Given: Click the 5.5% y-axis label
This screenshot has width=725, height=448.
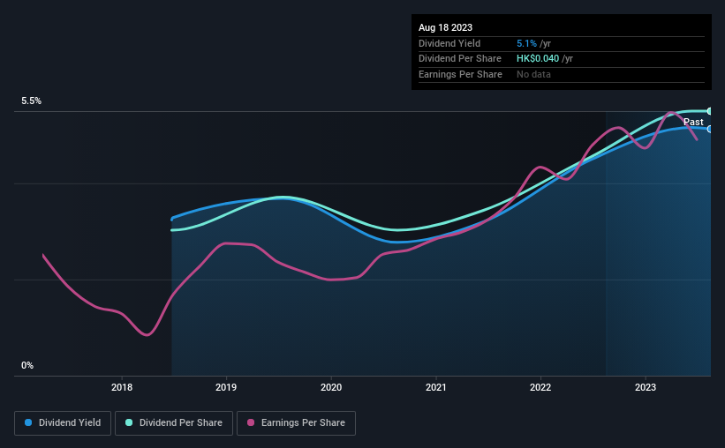Looking at the screenshot, I should [31, 101].
